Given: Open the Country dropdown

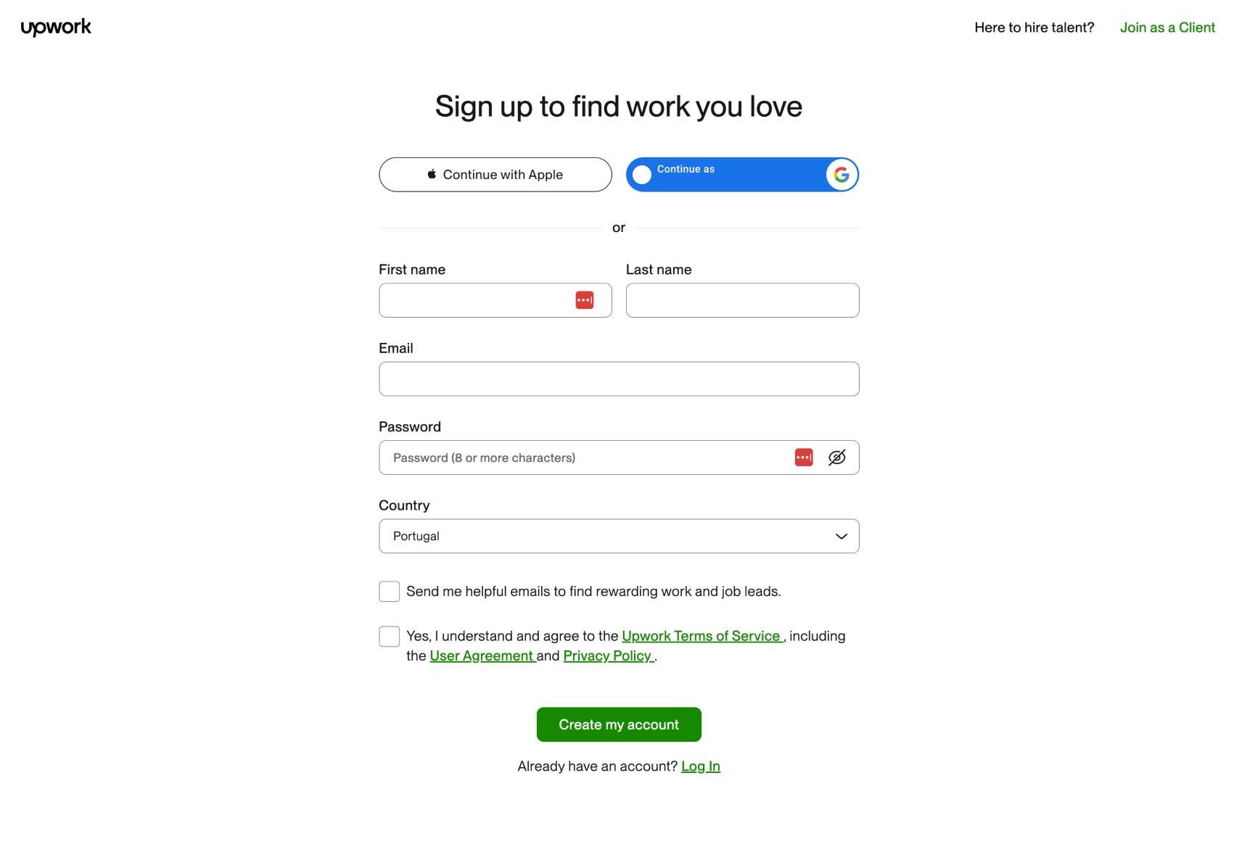Looking at the screenshot, I should [619, 537].
